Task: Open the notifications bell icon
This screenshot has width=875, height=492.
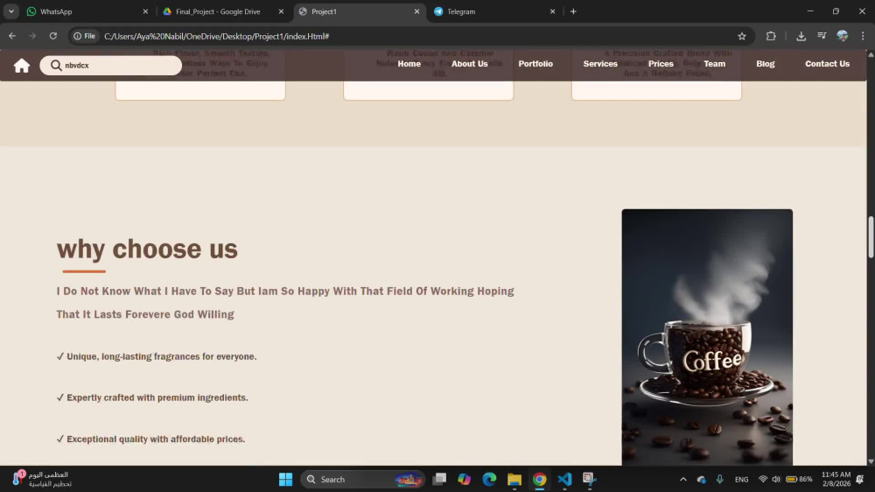Action: click(860, 479)
